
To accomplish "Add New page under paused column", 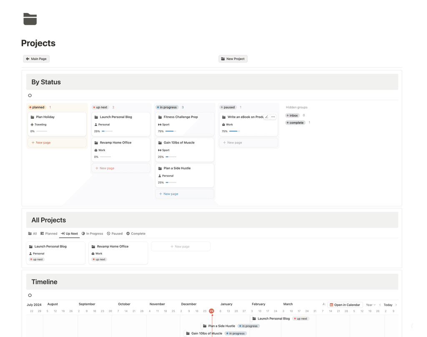I will pos(249,143).
